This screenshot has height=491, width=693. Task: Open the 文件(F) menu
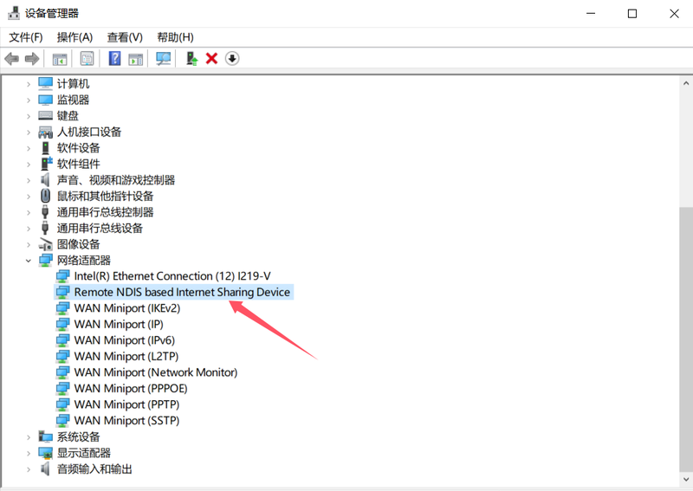click(25, 37)
